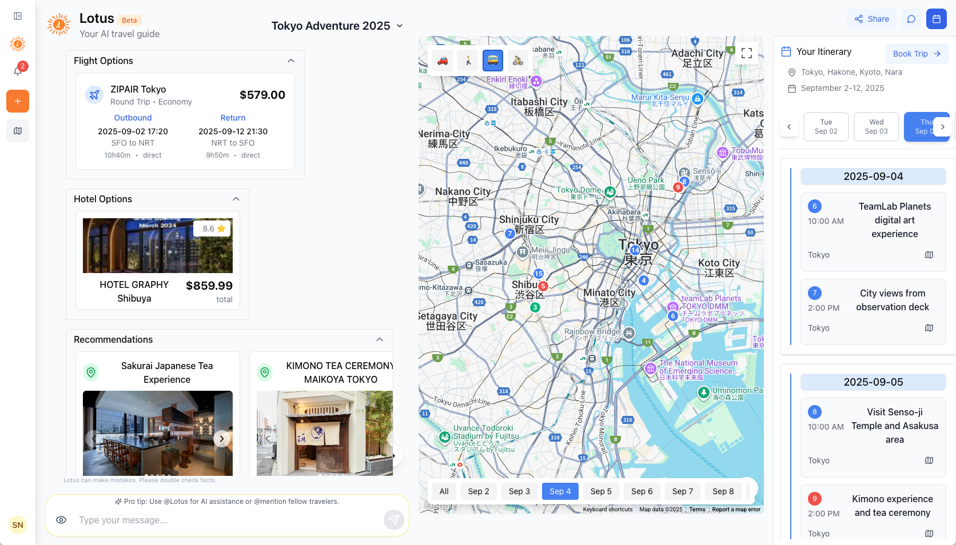Open the chat comments icon
Viewport: 956px width, 545px height.
tap(911, 19)
